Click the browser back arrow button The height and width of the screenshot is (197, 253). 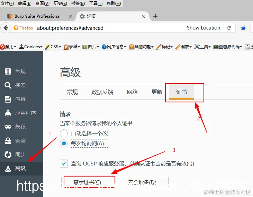6,28
